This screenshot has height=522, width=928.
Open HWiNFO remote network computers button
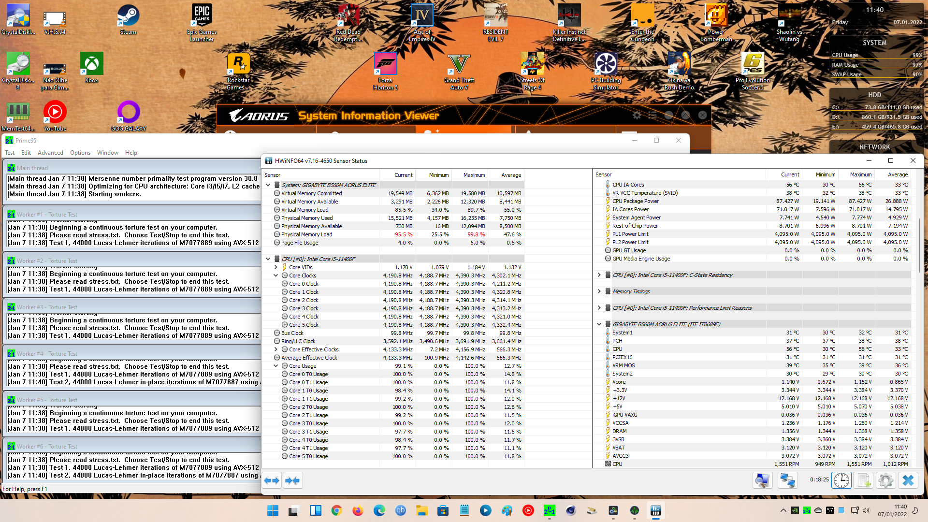coord(787,480)
